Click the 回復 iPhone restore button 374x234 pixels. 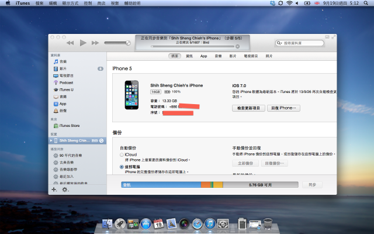pos(283,108)
